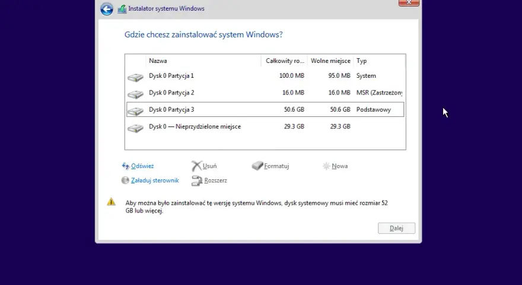The height and width of the screenshot is (285, 522).
Task: Click the 29.3 GB total size cell
Action: click(x=294, y=126)
